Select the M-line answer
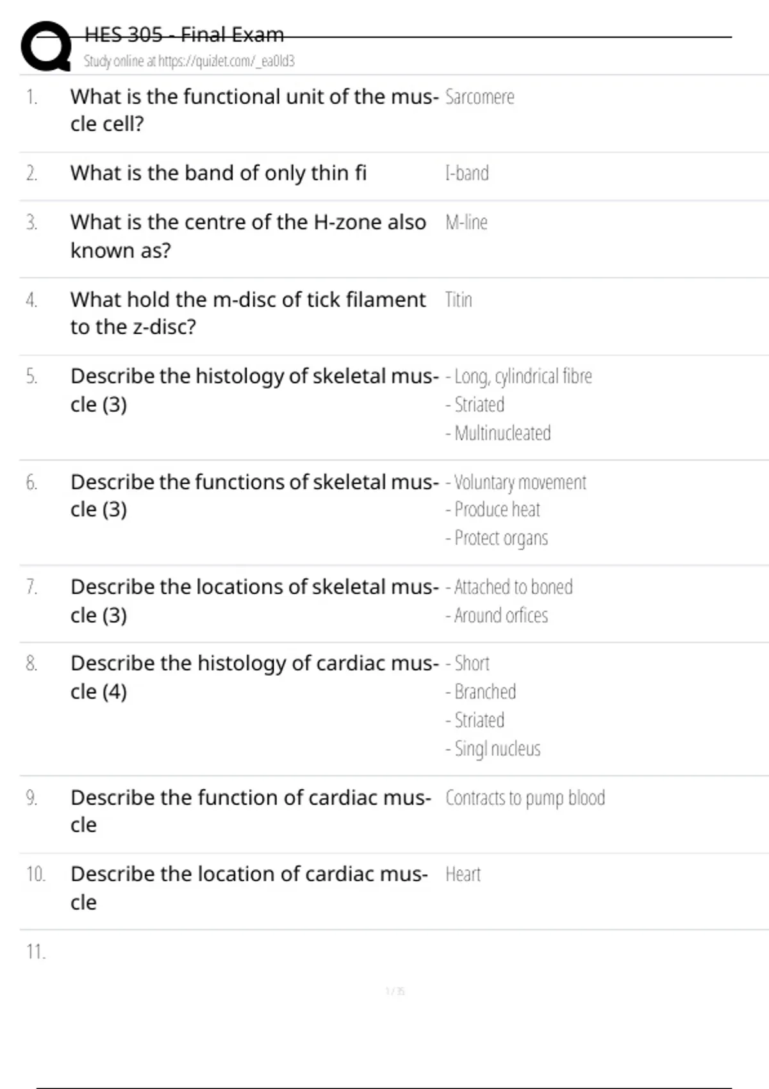769x1089 pixels. [x=466, y=223]
